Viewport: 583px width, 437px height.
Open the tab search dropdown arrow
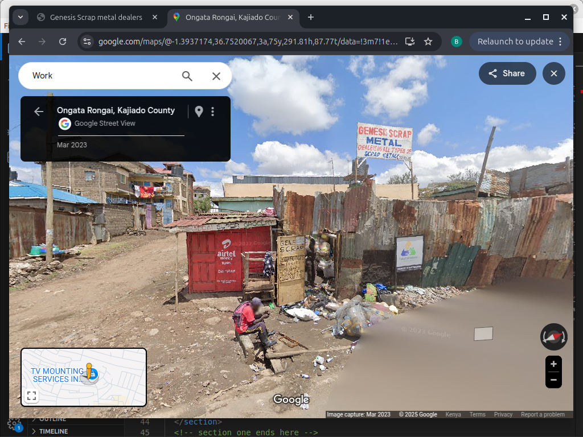[x=20, y=17]
